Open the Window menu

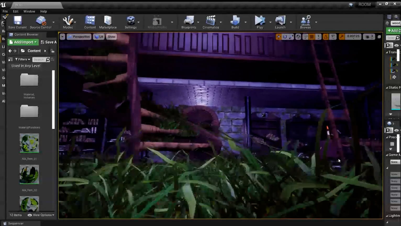29,11
